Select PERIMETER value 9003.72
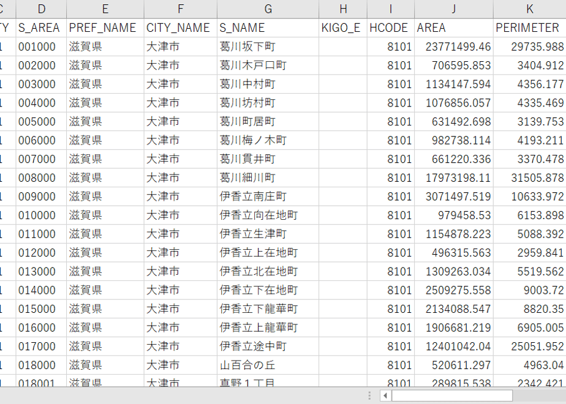The image size is (566, 404). [x=529, y=290]
